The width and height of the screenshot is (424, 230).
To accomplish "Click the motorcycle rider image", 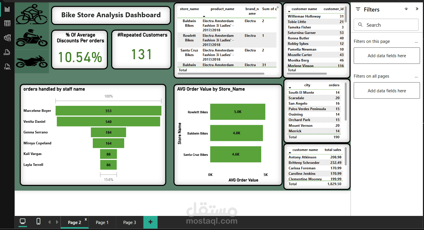I will coord(32,38).
